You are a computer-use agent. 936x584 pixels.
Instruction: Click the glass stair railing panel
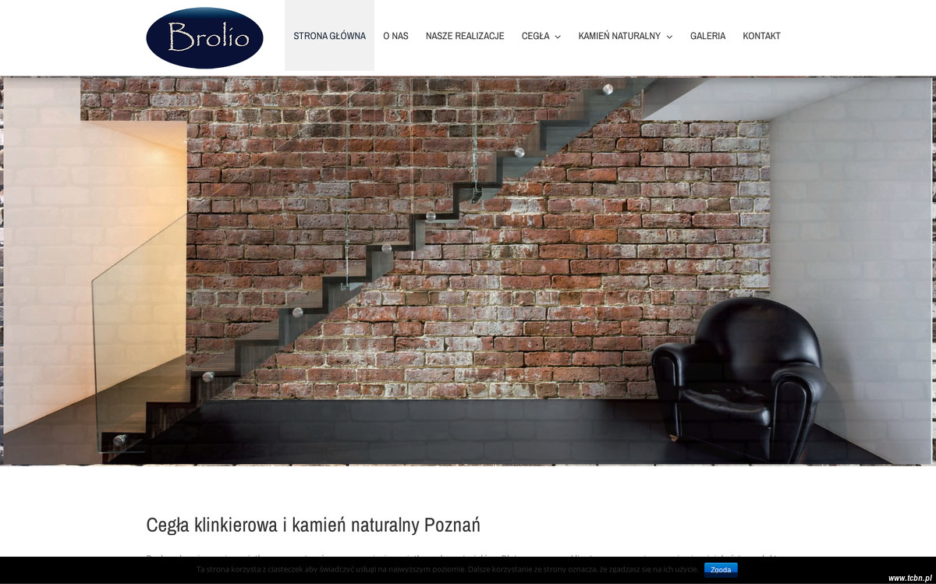click(x=139, y=335)
